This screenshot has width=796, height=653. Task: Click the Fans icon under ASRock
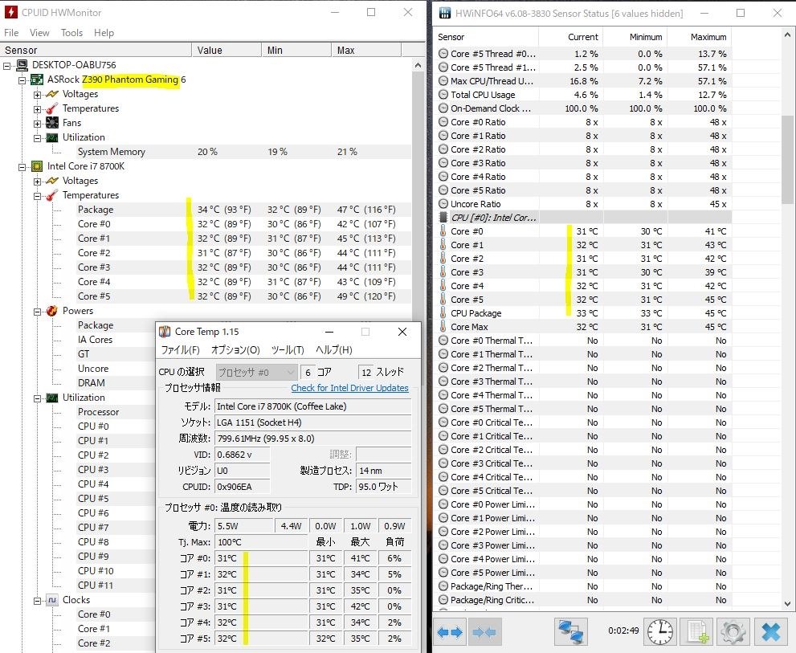pos(51,123)
